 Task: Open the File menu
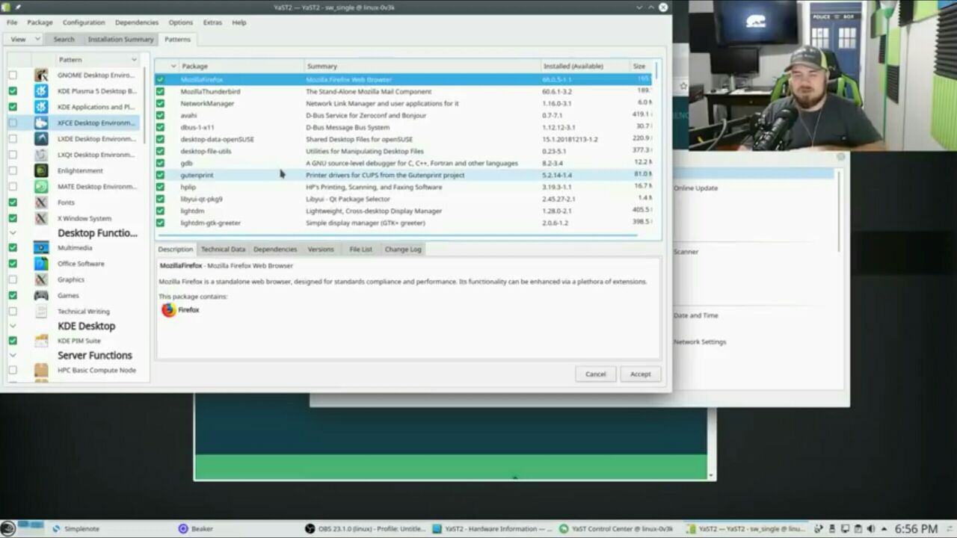(x=12, y=22)
